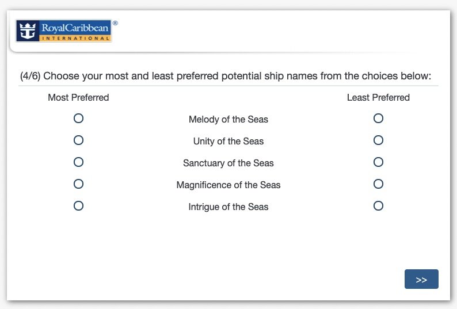Click the survey question text

(226, 76)
